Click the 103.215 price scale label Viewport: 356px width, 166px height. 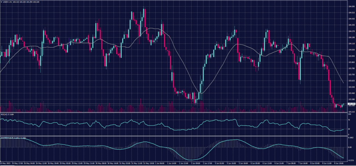pyautogui.click(x=351, y=112)
